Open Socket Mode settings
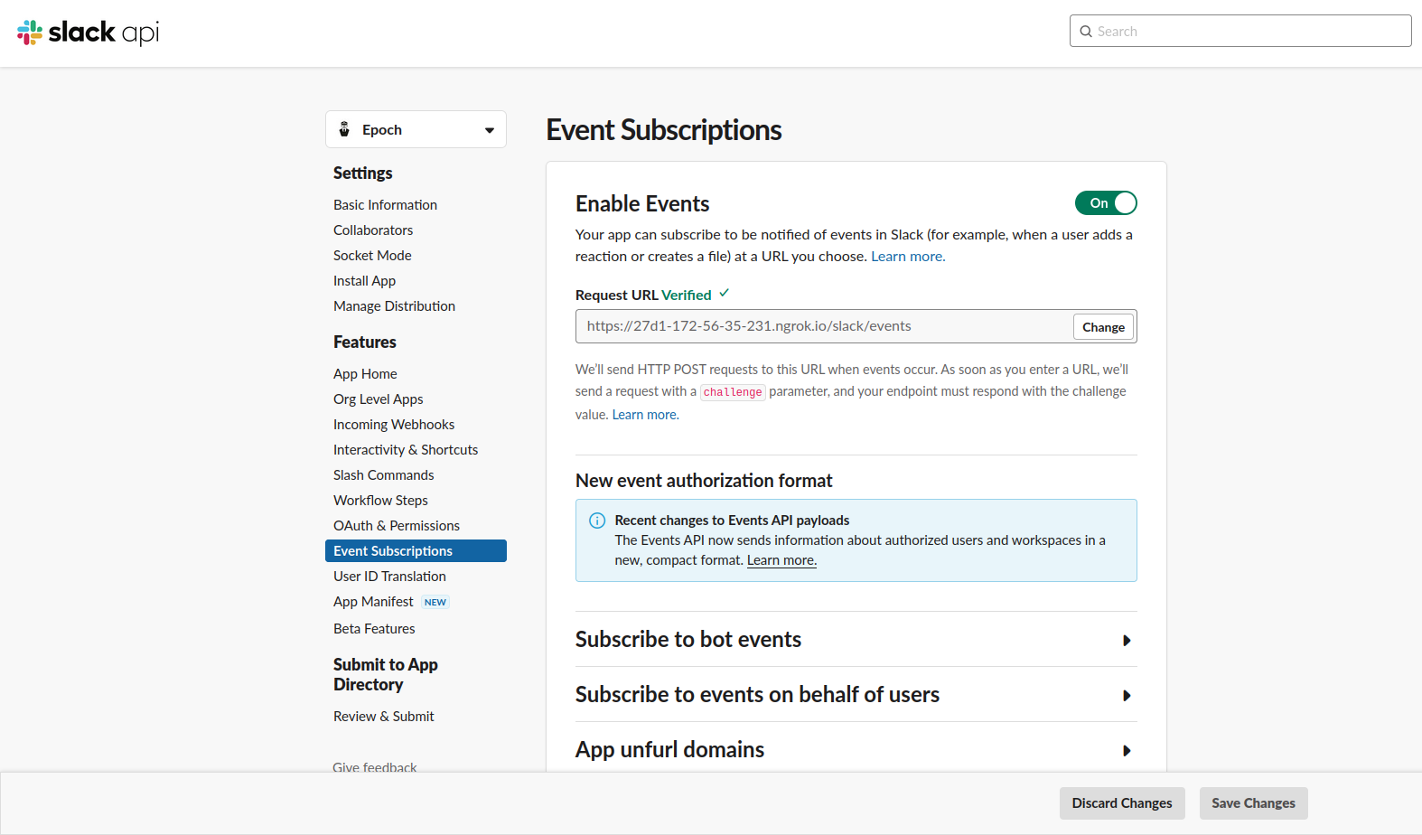This screenshot has width=1422, height=835. point(372,256)
